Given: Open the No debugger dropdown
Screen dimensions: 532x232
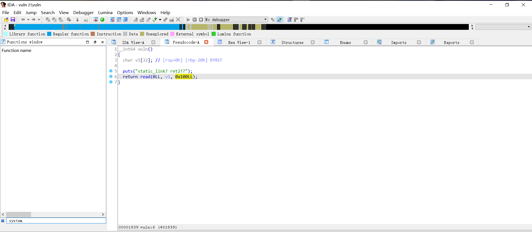Looking at the screenshot, I should 265,20.
